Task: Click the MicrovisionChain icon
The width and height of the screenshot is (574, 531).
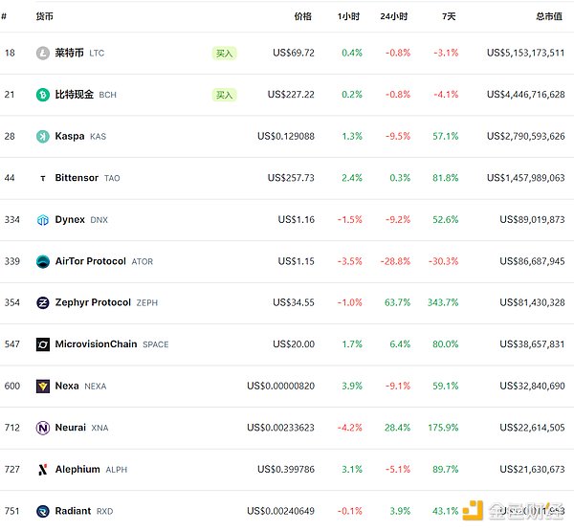Action: pyautogui.click(x=43, y=344)
